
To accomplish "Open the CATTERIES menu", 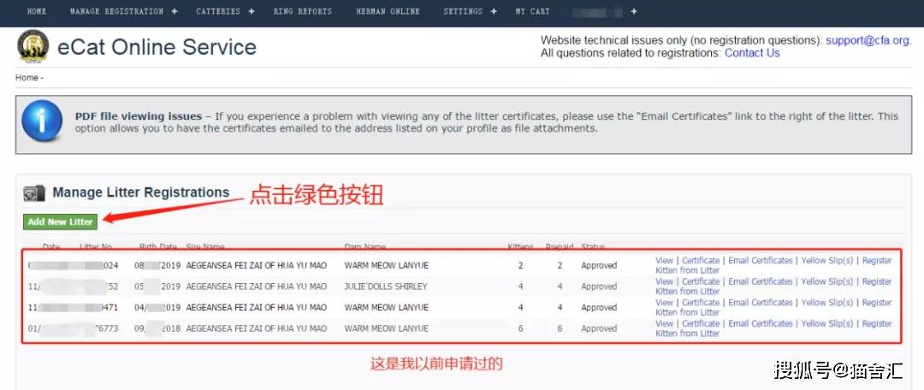I will [x=218, y=11].
